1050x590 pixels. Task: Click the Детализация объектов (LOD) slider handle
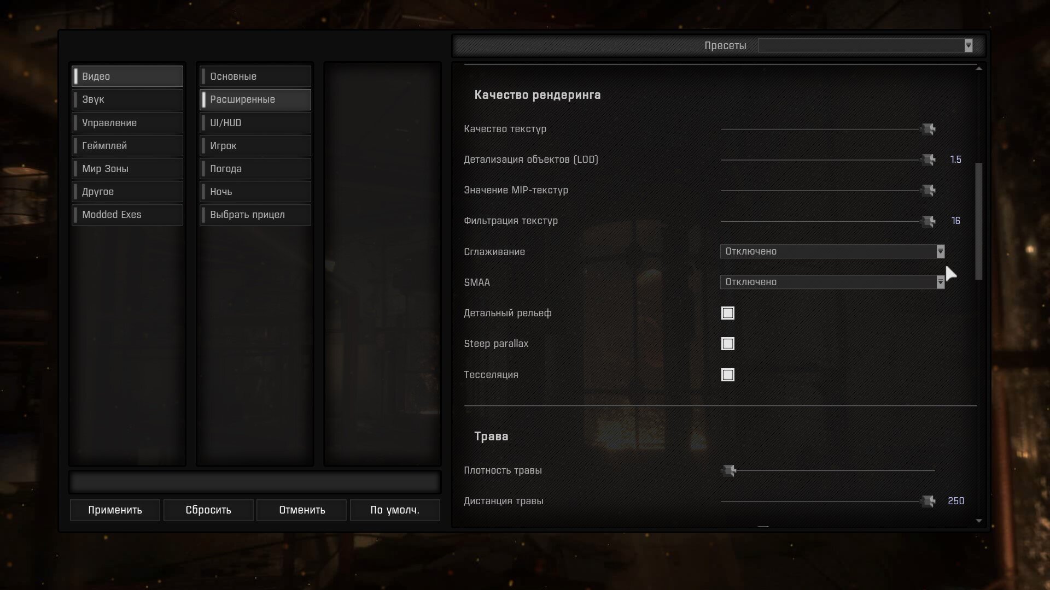[x=928, y=160]
